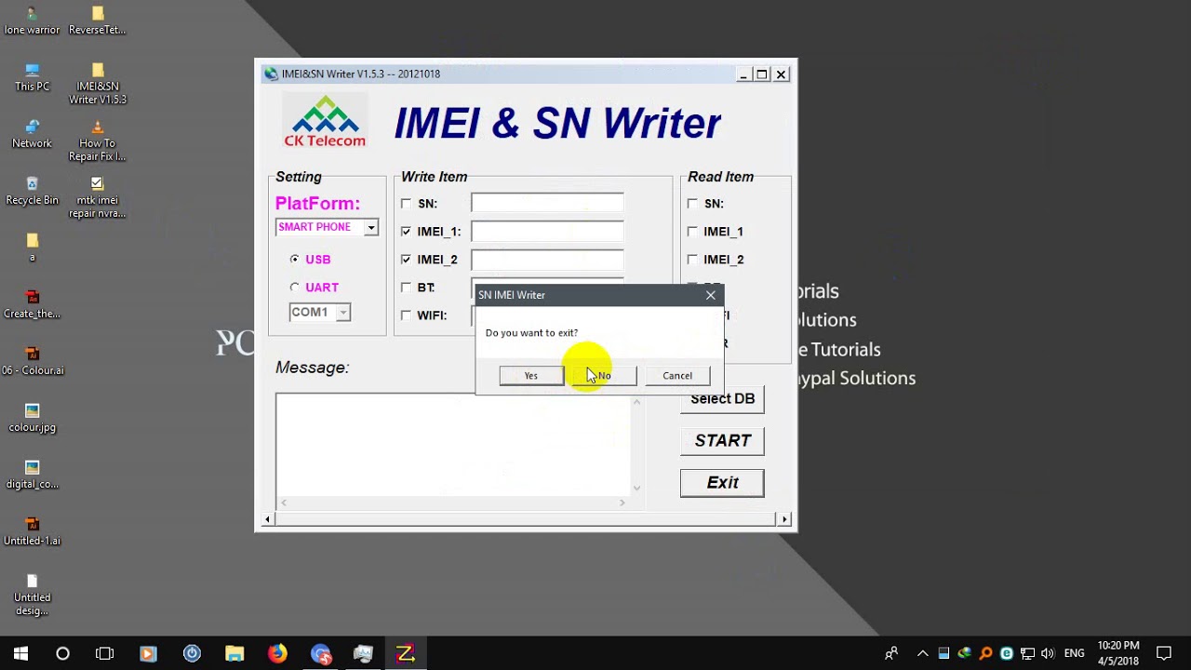Click the SN write input field
Viewport: 1191px width, 670px height.
[547, 204]
